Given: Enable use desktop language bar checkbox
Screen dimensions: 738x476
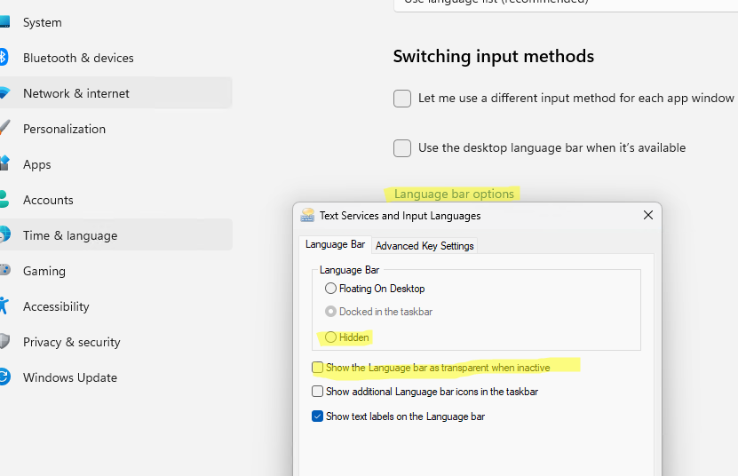Looking at the screenshot, I should [x=402, y=148].
